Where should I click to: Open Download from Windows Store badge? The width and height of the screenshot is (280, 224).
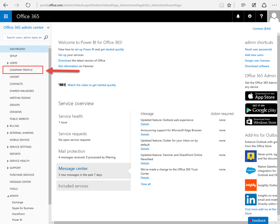(261, 121)
